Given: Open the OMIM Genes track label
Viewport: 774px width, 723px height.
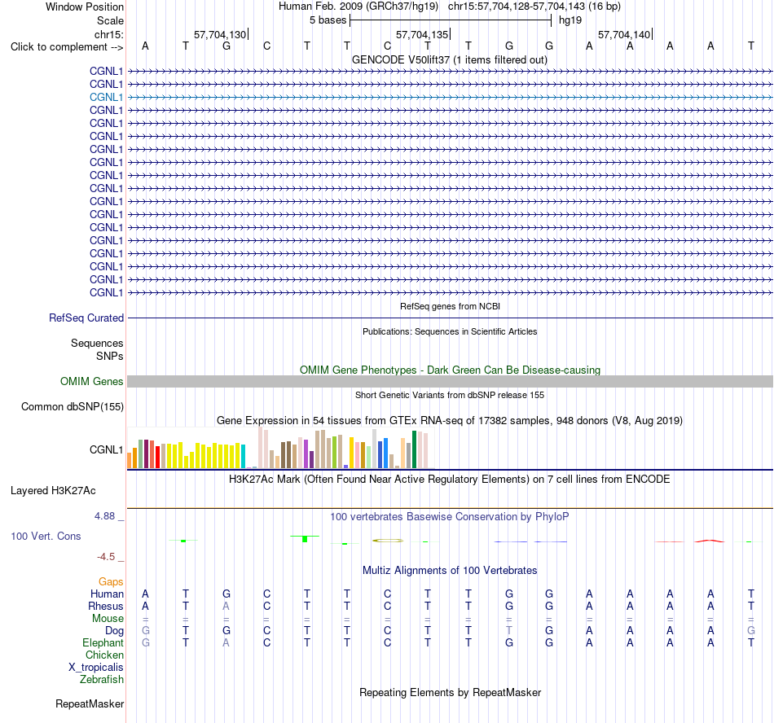Looking at the screenshot, I should (x=91, y=381).
